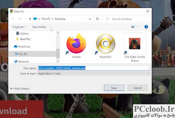Open Network in the navigation pane
The width and height of the screenshot is (175, 118).
(x=21, y=62)
